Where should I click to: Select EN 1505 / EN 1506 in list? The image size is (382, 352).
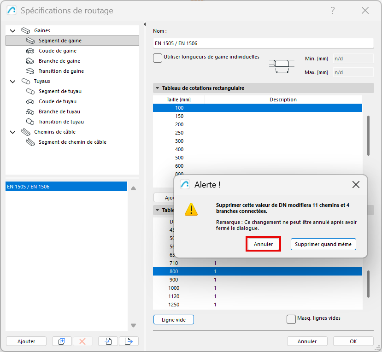coord(66,187)
